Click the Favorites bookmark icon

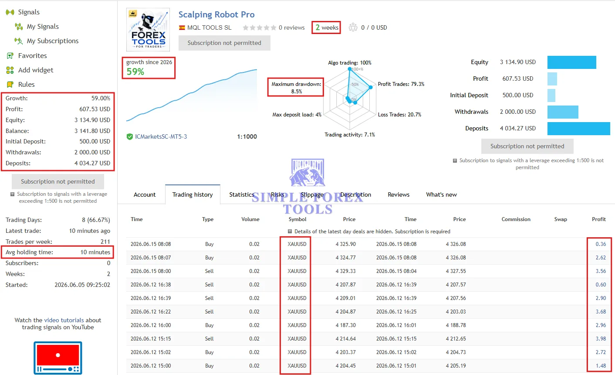pos(10,56)
